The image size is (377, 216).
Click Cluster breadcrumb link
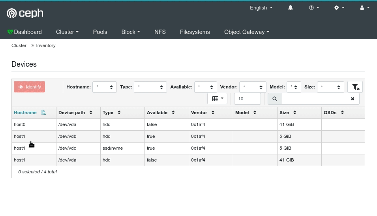(19, 45)
